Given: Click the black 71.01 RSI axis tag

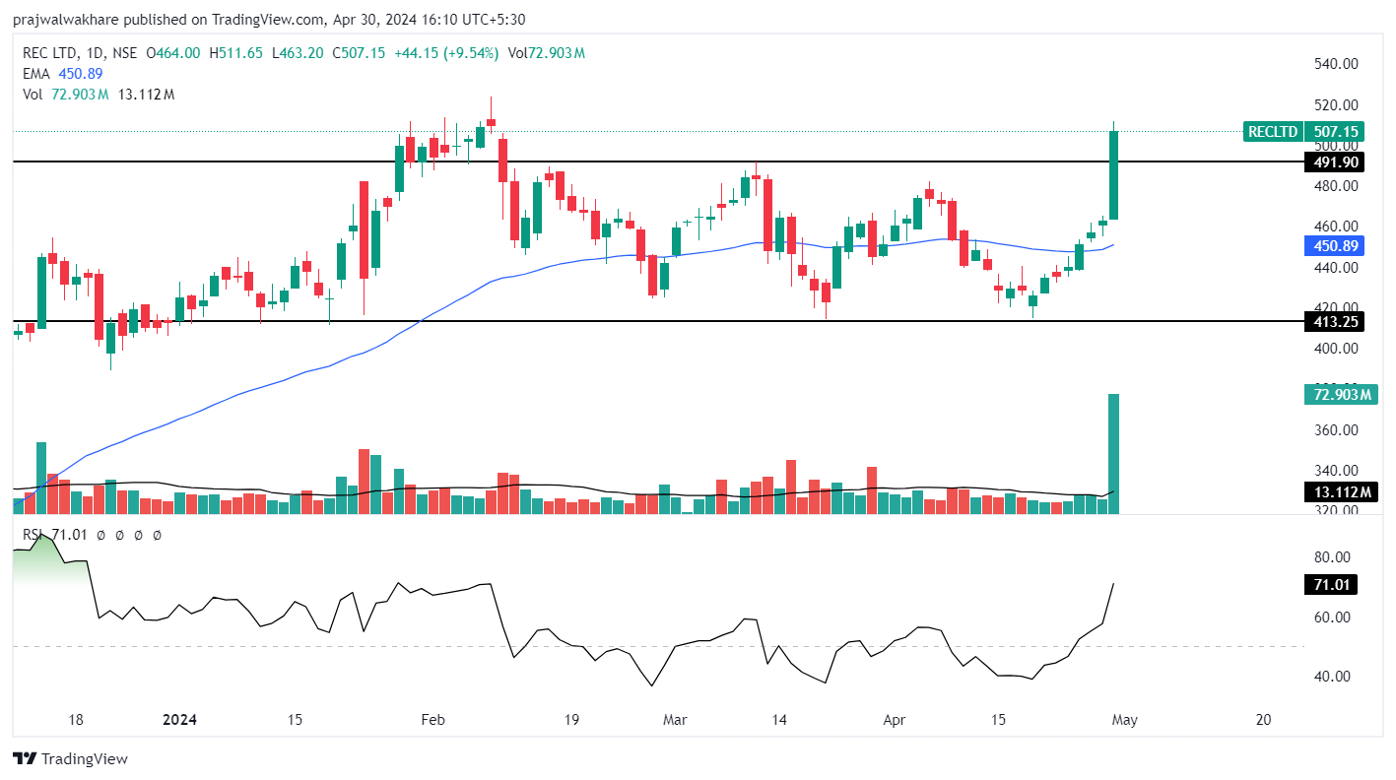Looking at the screenshot, I should [1330, 585].
